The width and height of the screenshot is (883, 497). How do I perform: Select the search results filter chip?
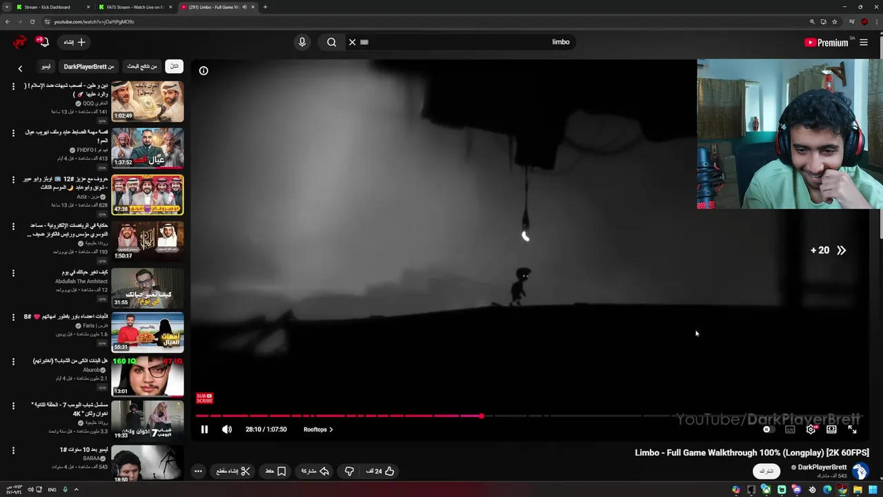point(142,66)
